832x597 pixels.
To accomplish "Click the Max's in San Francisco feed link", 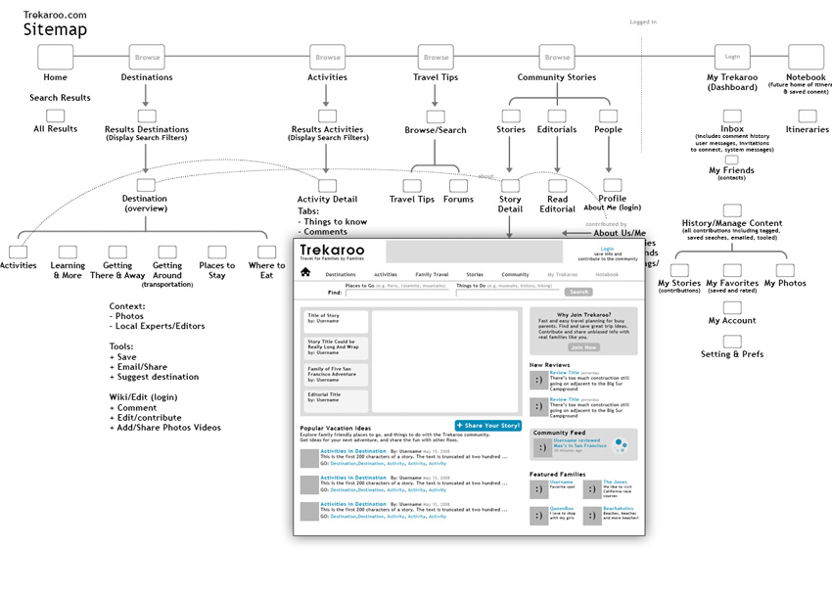I will coord(580,445).
